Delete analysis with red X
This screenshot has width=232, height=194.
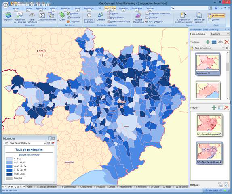click(226, 108)
